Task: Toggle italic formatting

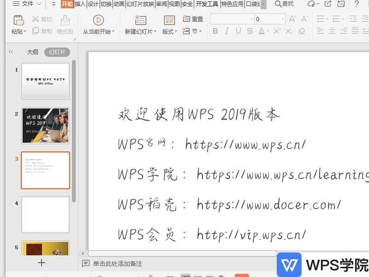Action: 226,31
